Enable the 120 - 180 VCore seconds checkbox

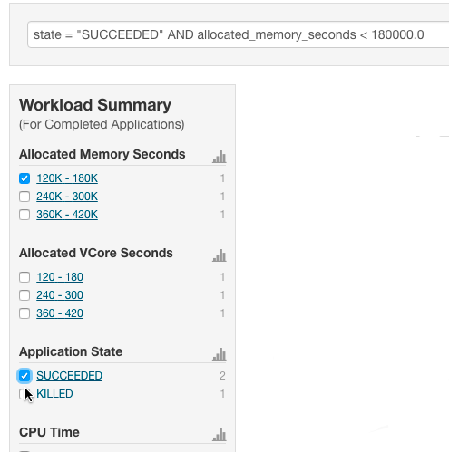[x=24, y=277]
